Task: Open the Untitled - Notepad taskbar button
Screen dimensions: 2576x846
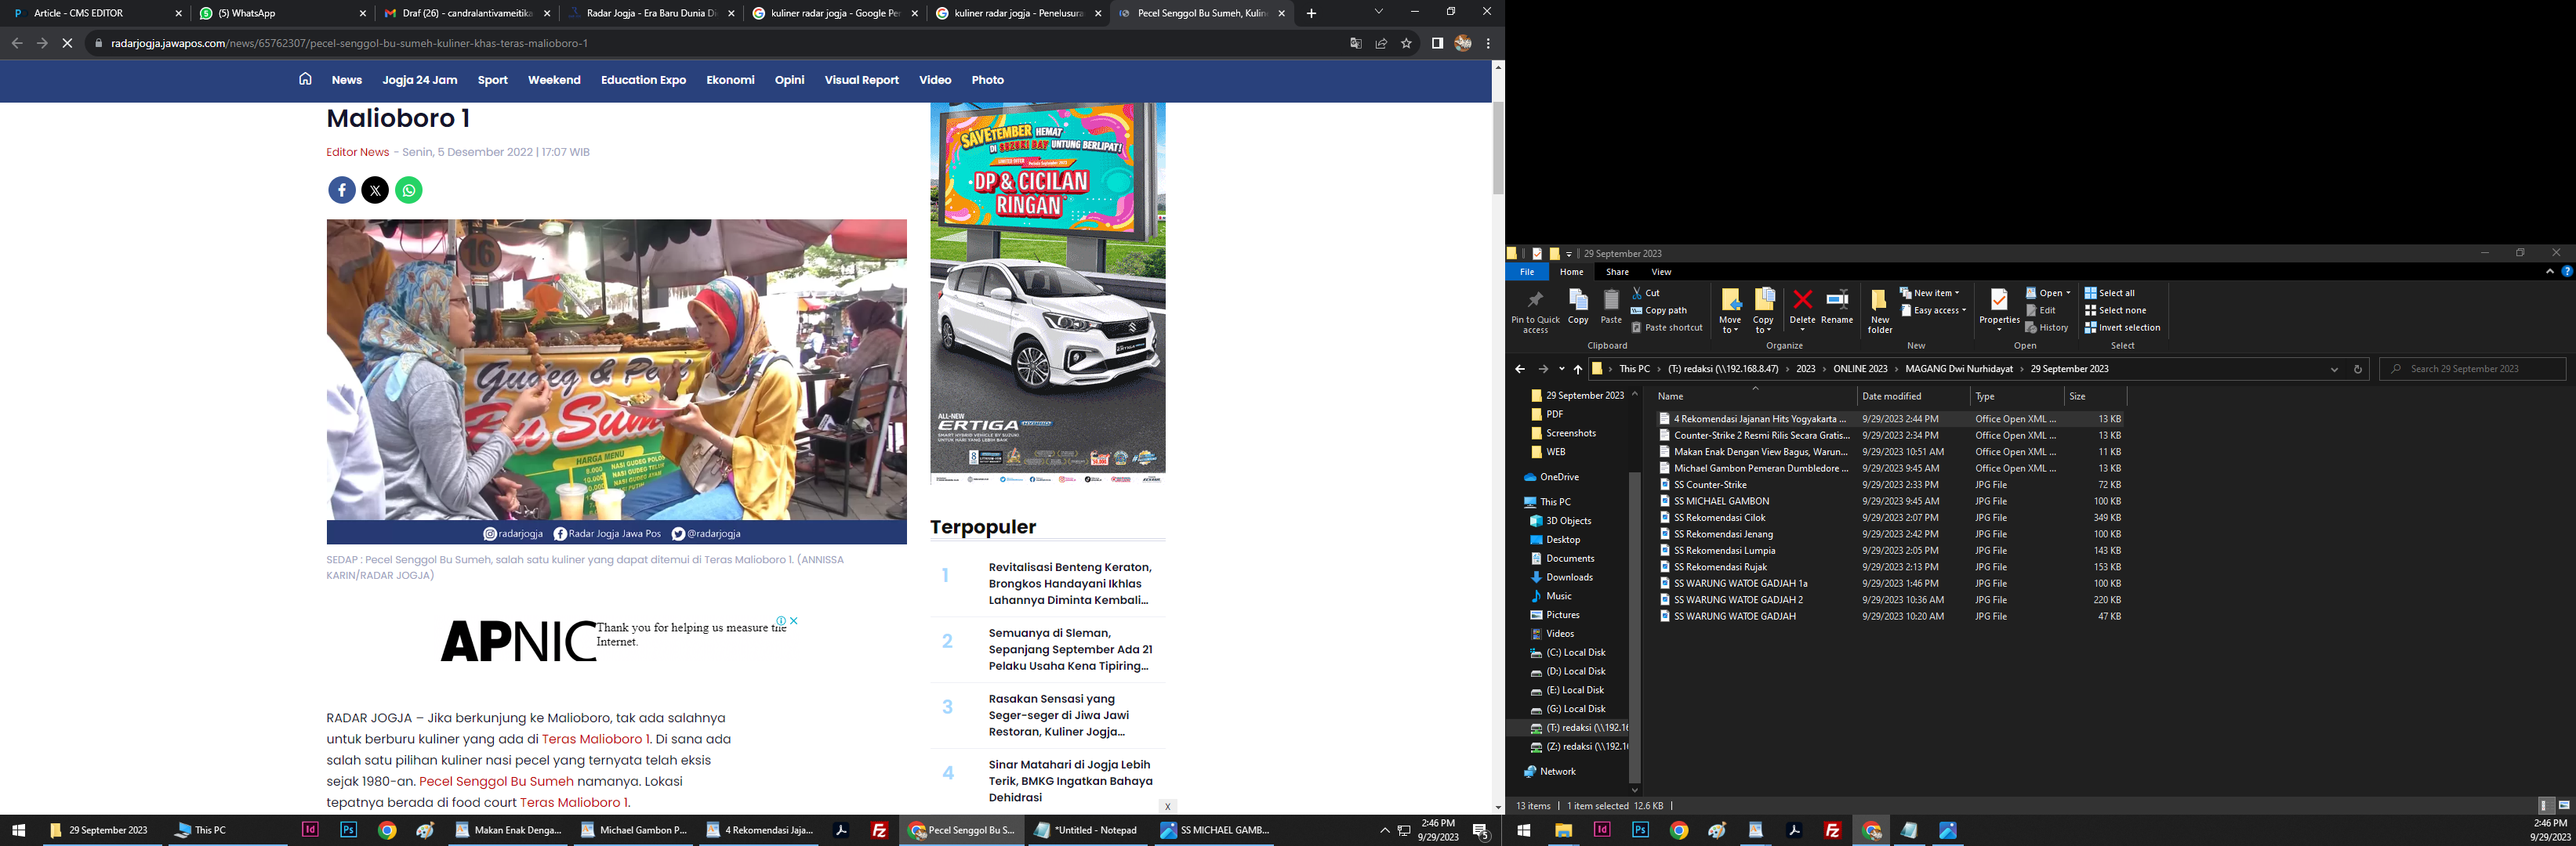Action: (x=1087, y=830)
